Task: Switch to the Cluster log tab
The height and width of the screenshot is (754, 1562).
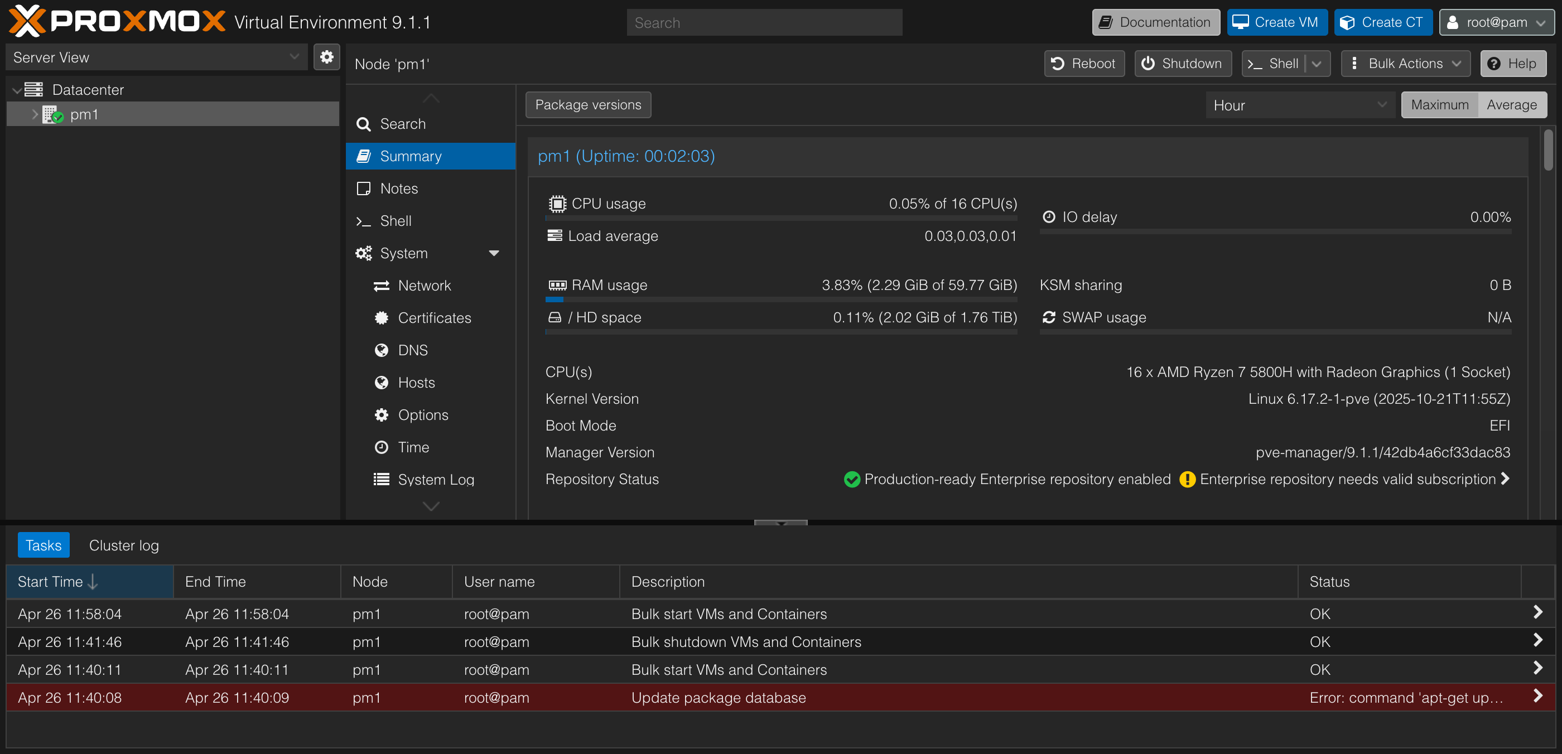Action: click(124, 545)
